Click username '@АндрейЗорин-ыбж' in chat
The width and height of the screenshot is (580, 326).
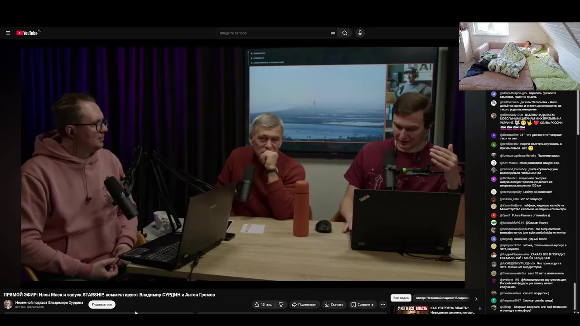click(x=515, y=254)
